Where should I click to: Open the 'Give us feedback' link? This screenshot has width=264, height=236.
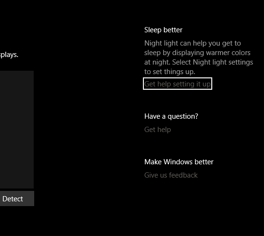tap(171, 175)
